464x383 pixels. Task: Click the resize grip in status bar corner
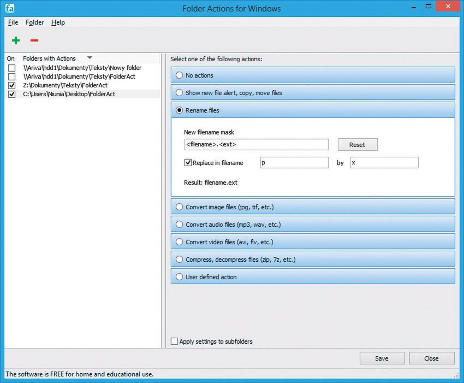[456, 375]
